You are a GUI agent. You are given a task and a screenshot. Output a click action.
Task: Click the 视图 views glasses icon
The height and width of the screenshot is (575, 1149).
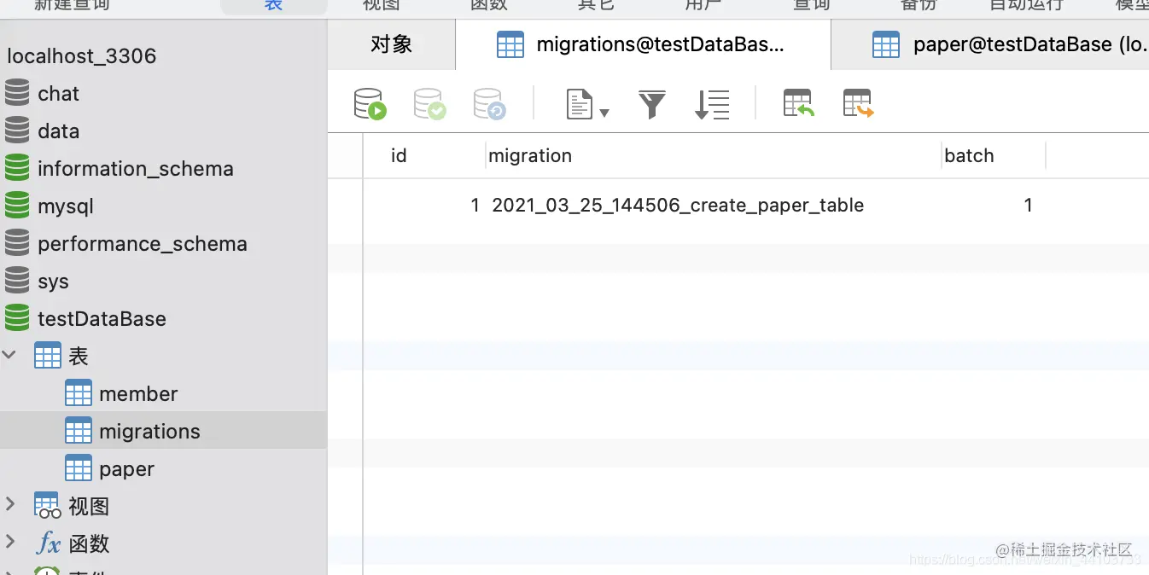tap(48, 505)
